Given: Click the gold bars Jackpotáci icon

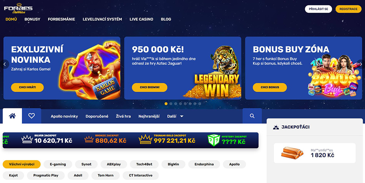Looking at the screenshot, I should pyautogui.click(x=292, y=153).
